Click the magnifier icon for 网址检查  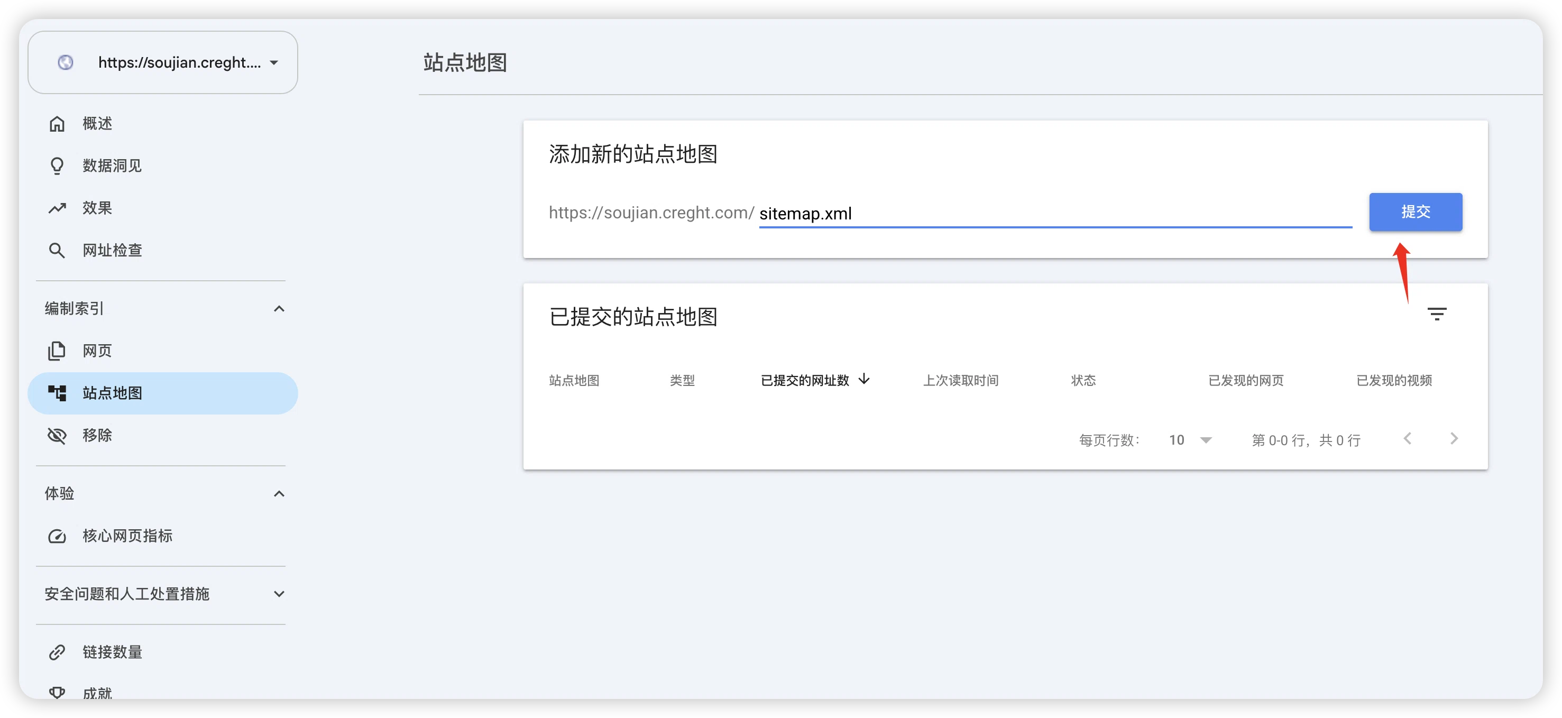(x=57, y=251)
